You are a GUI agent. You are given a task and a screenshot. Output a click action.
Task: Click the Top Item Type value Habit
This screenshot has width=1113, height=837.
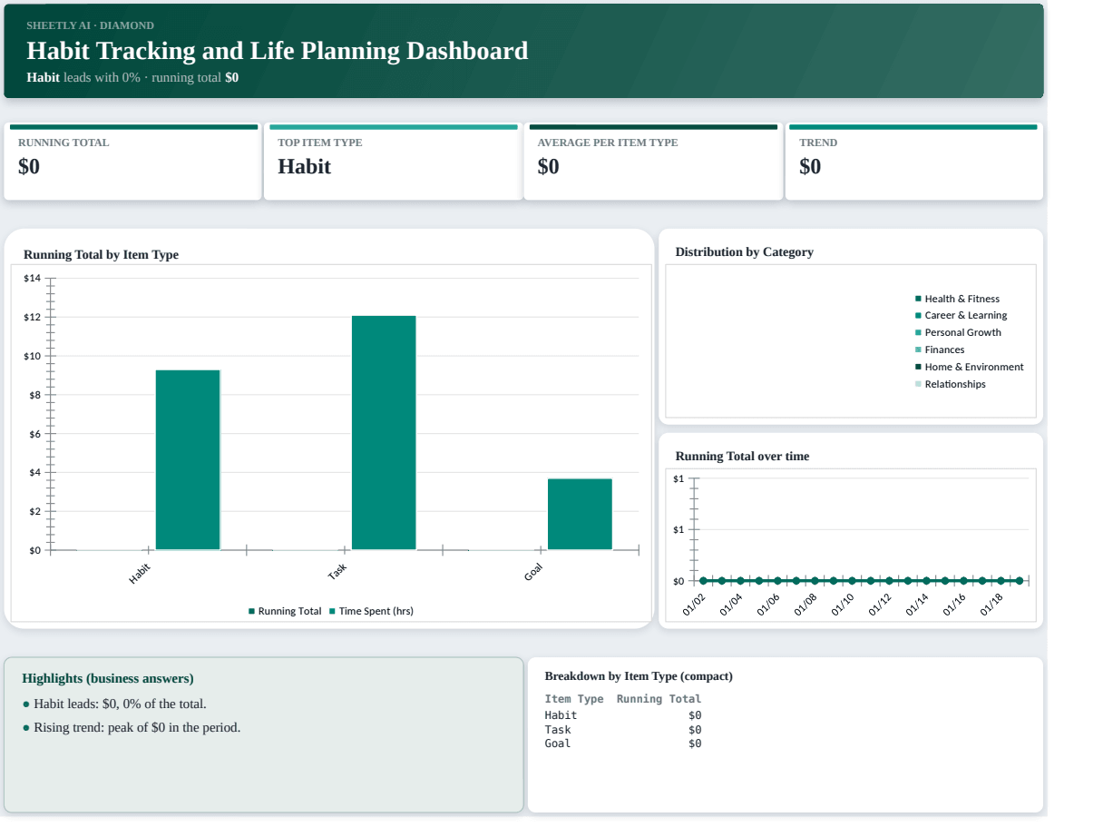tap(304, 167)
